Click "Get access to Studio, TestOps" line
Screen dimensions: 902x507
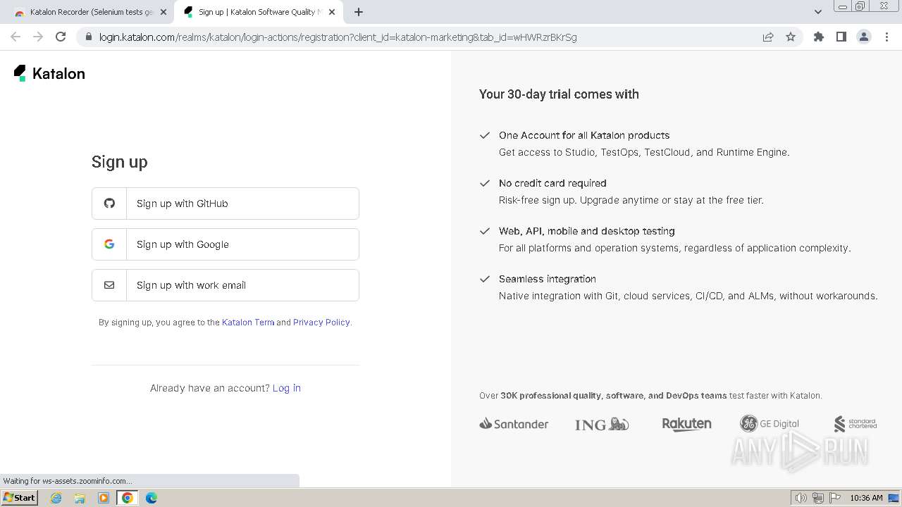click(644, 152)
